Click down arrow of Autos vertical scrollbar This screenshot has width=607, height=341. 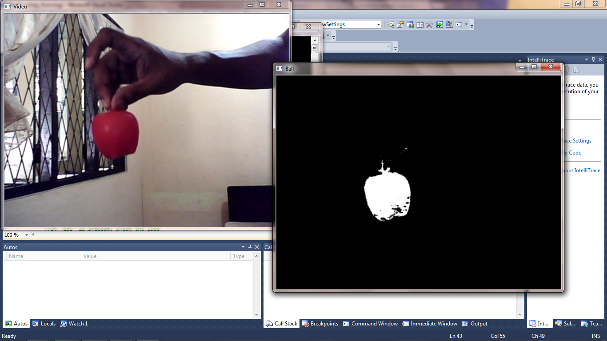tap(256, 315)
